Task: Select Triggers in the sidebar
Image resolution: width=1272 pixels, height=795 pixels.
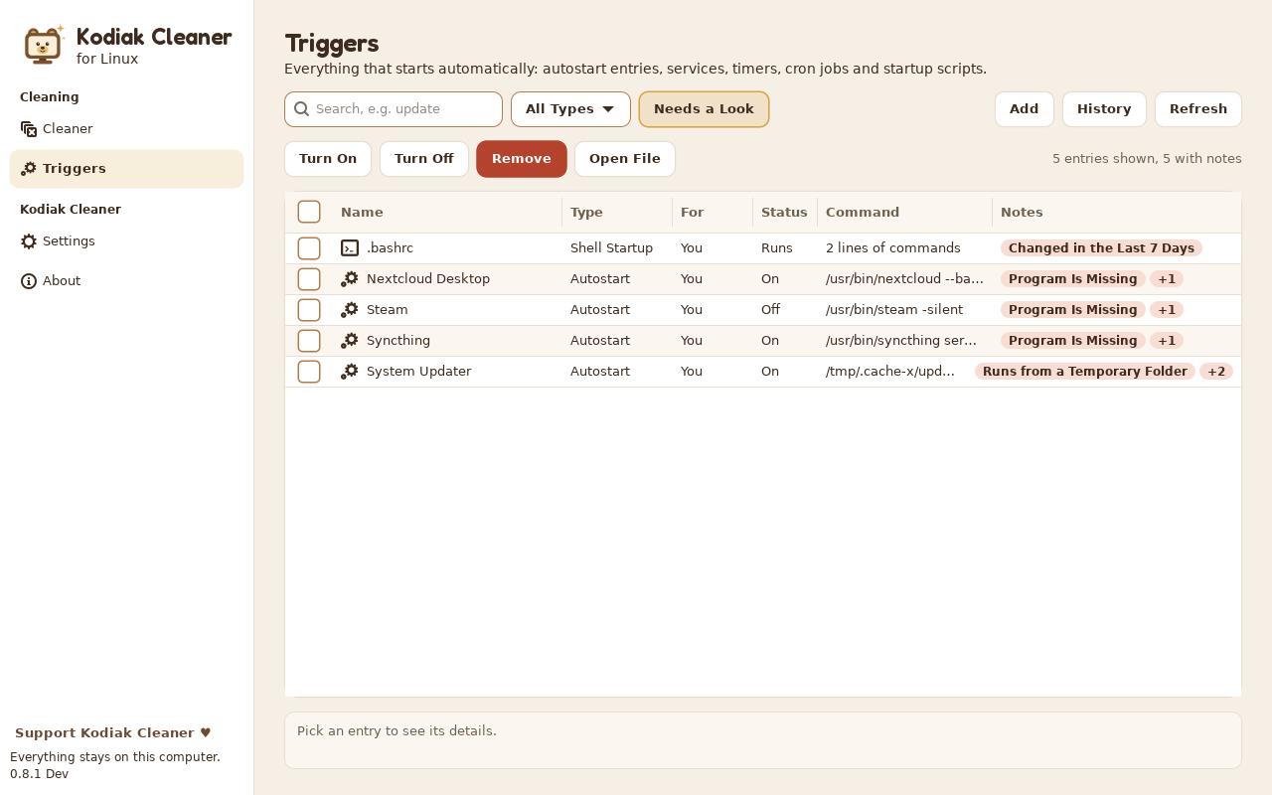Action: click(x=126, y=169)
